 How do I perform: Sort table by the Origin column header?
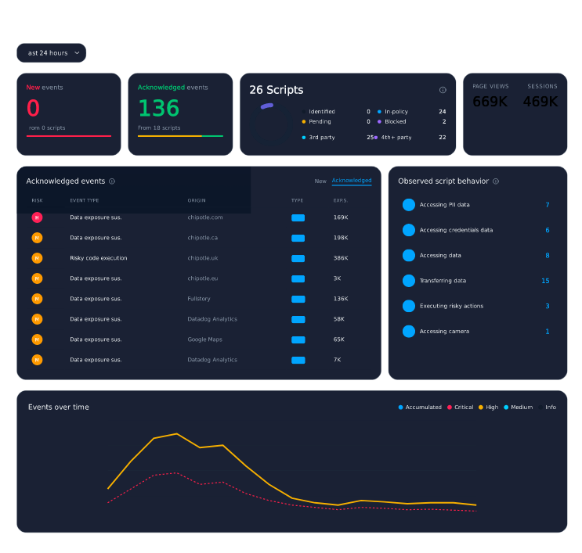(x=197, y=200)
